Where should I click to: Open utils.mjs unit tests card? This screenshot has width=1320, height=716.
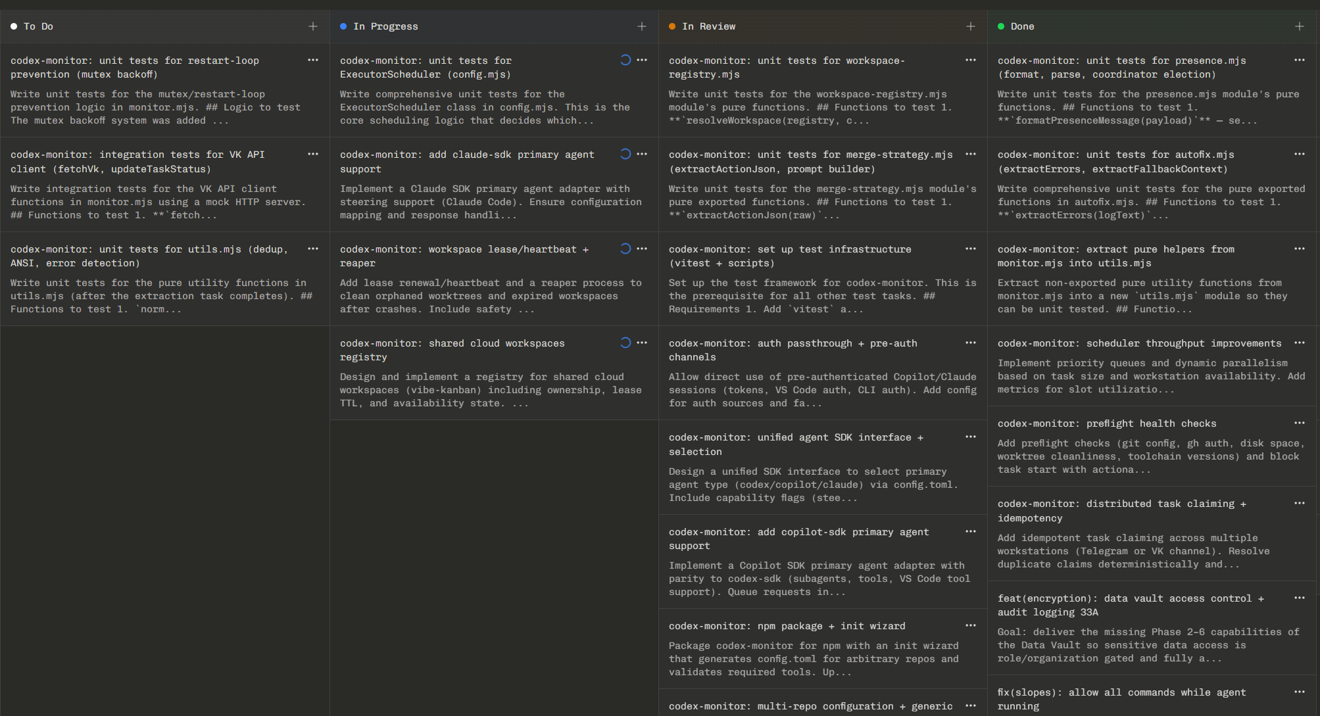point(158,279)
